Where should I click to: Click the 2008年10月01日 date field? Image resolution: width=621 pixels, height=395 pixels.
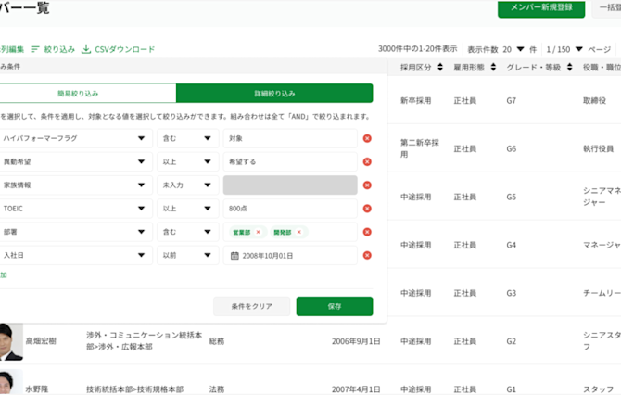pos(290,255)
